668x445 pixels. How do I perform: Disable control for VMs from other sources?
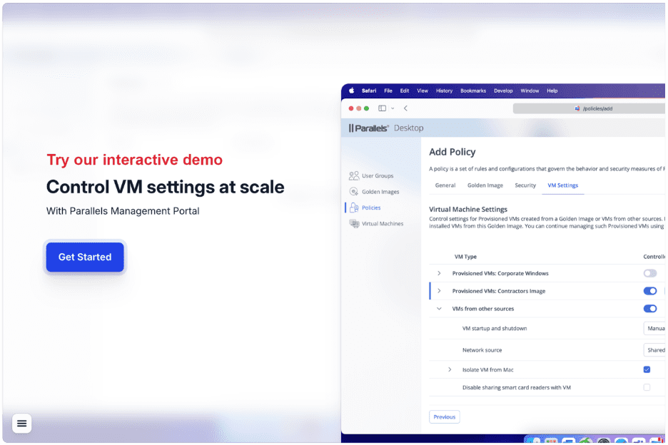click(649, 309)
